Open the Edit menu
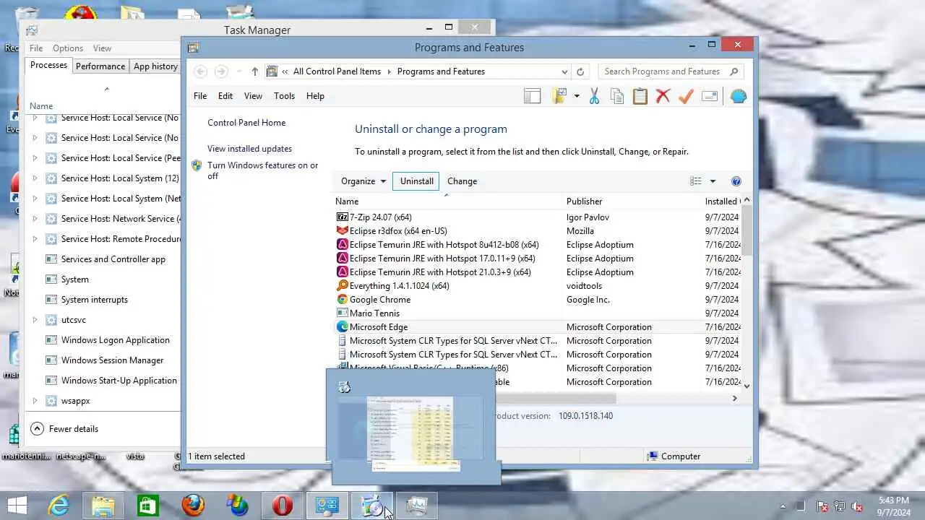Viewport: 925px width, 520px height. [225, 96]
